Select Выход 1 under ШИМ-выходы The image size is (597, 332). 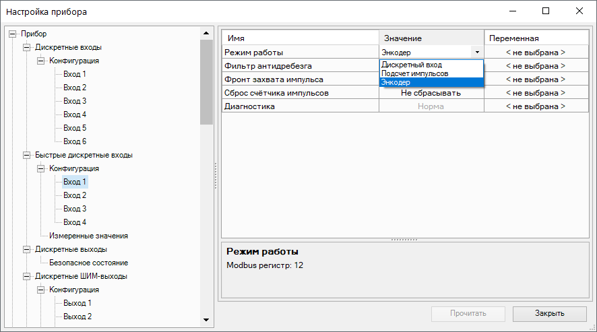tap(77, 303)
